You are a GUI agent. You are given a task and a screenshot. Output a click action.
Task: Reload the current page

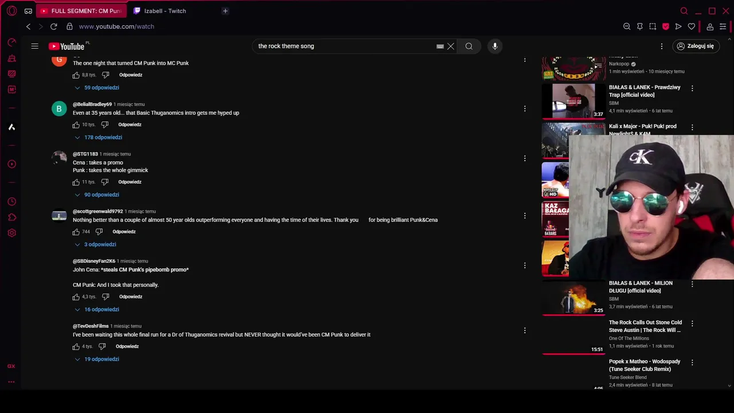pyautogui.click(x=53, y=26)
